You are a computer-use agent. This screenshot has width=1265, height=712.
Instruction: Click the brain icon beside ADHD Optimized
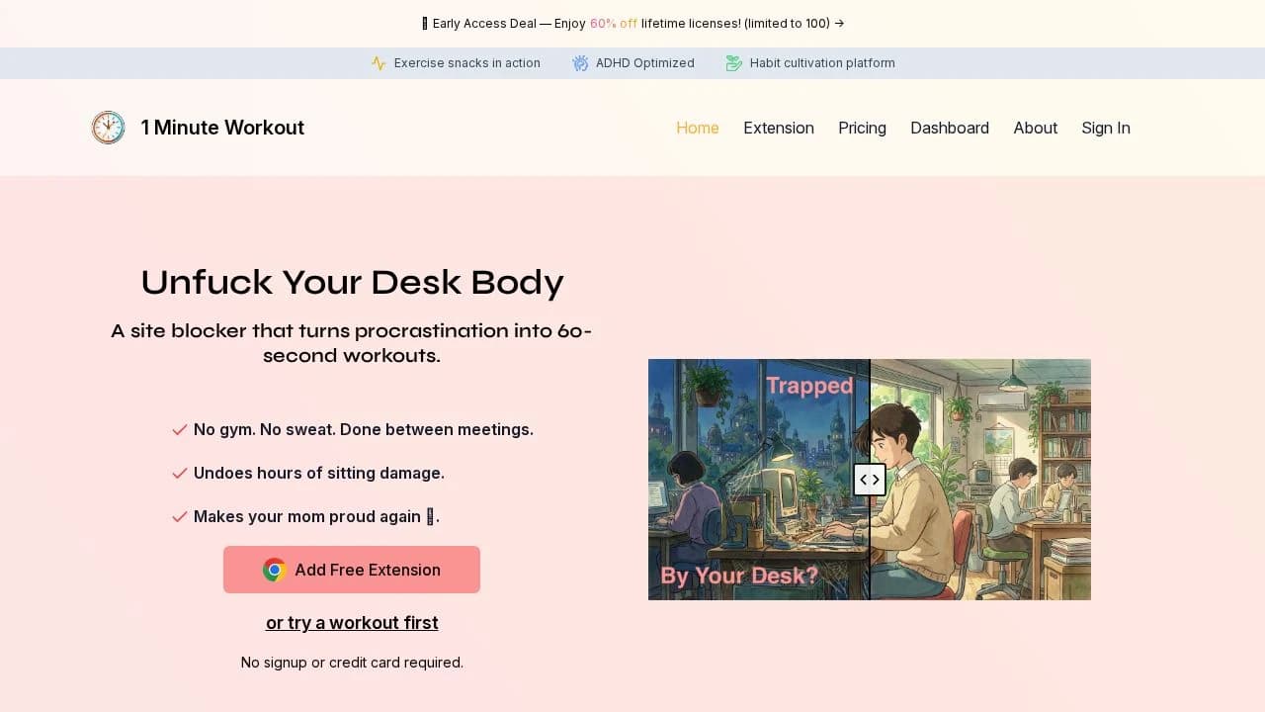click(579, 62)
